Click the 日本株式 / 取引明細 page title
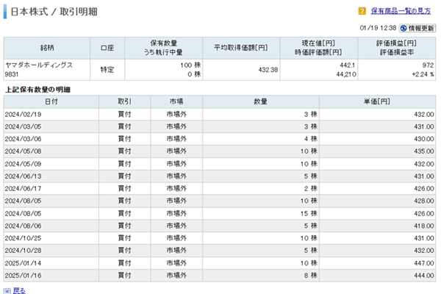The image size is (441, 294). (x=52, y=12)
